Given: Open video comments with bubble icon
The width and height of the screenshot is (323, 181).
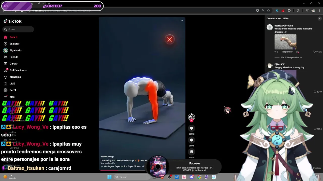Looking at the screenshot, I should [192, 140].
